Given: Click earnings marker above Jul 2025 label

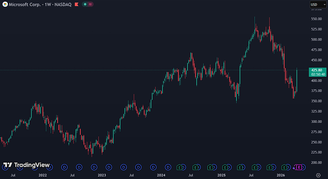Looking at the screenshot, I should [255, 167].
